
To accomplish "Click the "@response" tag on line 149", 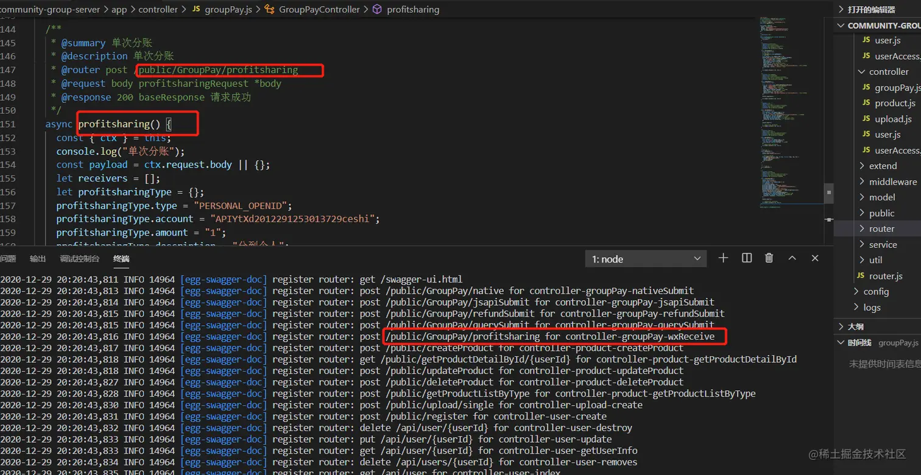I will [86, 97].
